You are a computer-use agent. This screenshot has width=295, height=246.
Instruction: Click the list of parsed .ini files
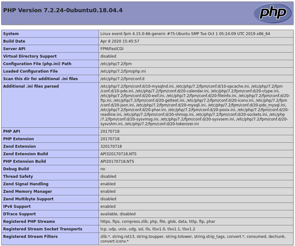point(195,105)
